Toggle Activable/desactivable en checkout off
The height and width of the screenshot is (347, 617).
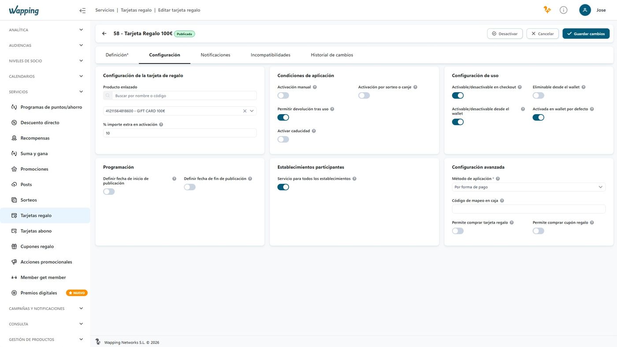[x=458, y=96]
